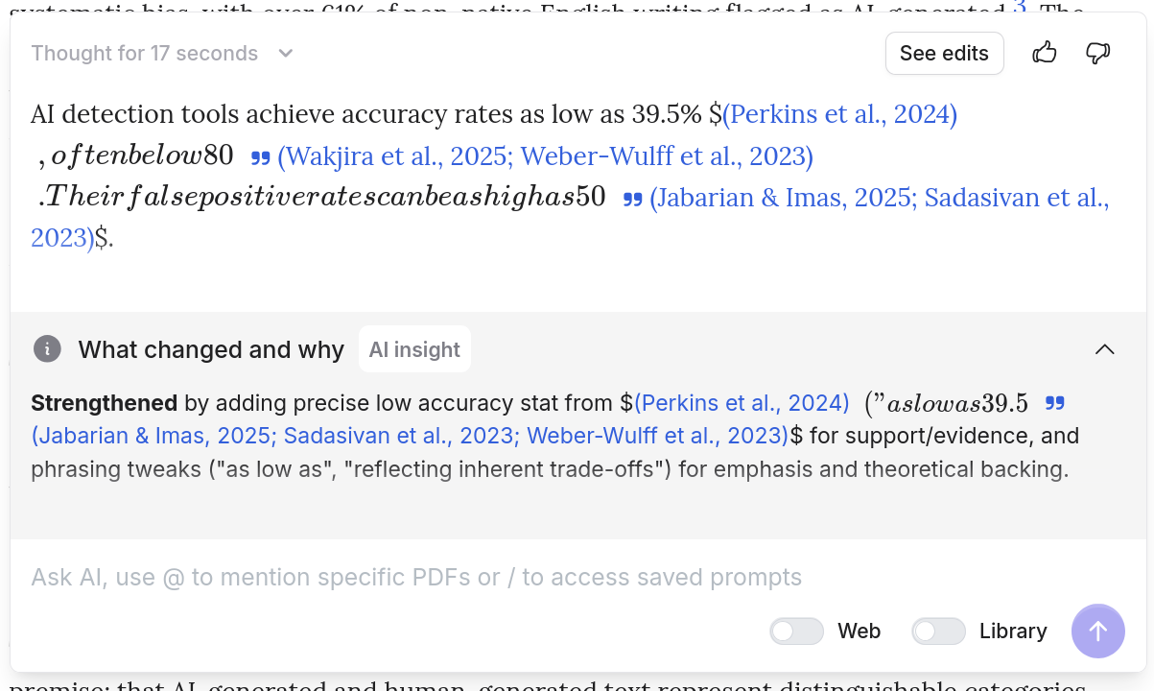Click the info icon beside 'What changed and why'

47,349
